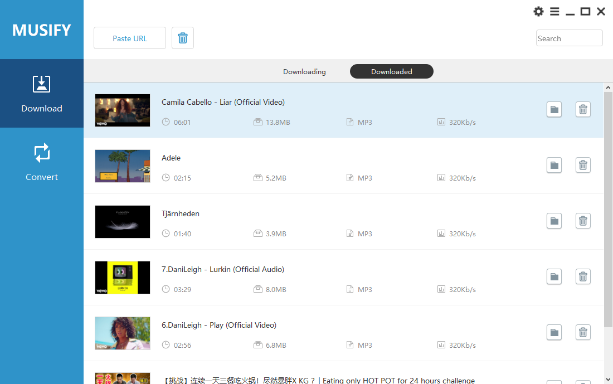The image size is (613, 384).
Task: Select '7.DaniLeigh - Lurkin (Official Audio)' title
Action: click(223, 269)
